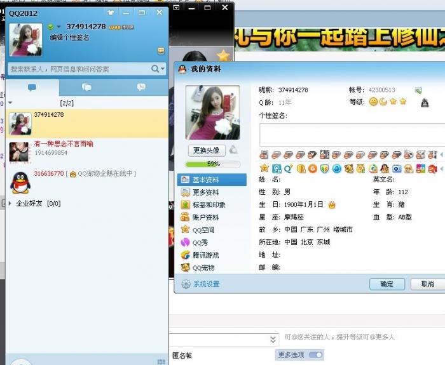Open the search options dropdown arrow

point(163,69)
